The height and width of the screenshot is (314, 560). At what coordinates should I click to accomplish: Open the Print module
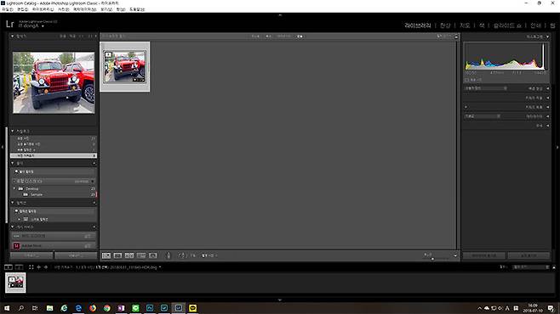pyautogui.click(x=535, y=25)
